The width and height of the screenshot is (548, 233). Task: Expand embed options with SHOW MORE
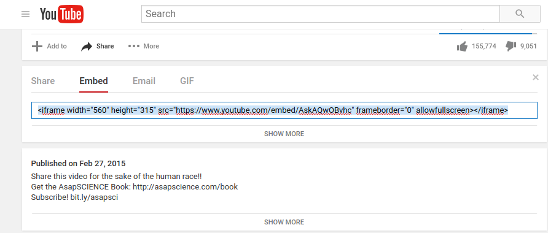pos(284,134)
